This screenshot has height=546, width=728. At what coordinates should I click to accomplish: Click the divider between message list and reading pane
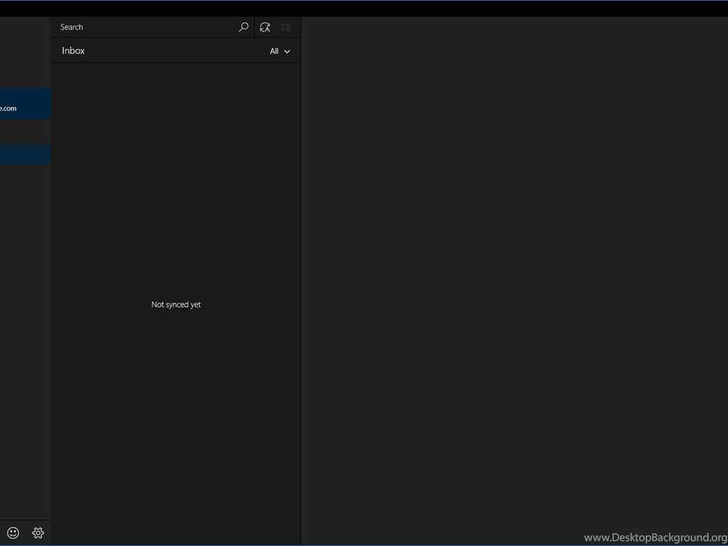(x=301, y=284)
